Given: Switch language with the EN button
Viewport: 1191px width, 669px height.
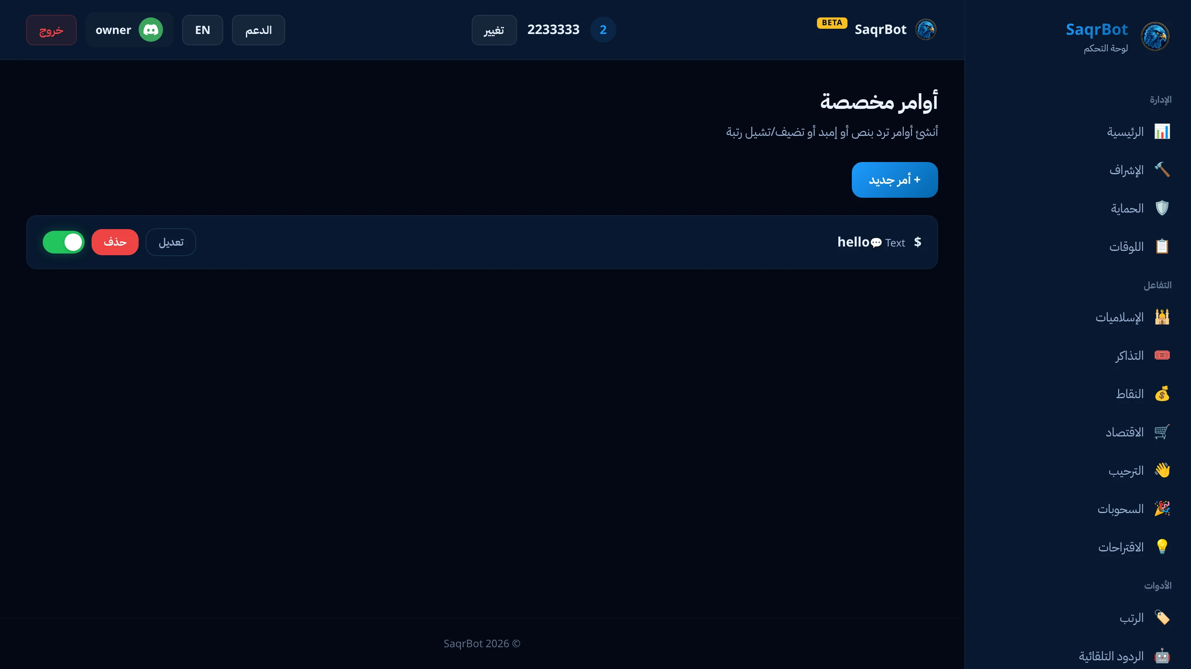Looking at the screenshot, I should (203, 30).
